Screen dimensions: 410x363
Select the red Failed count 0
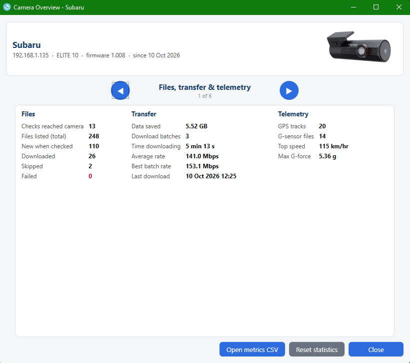[x=90, y=176]
